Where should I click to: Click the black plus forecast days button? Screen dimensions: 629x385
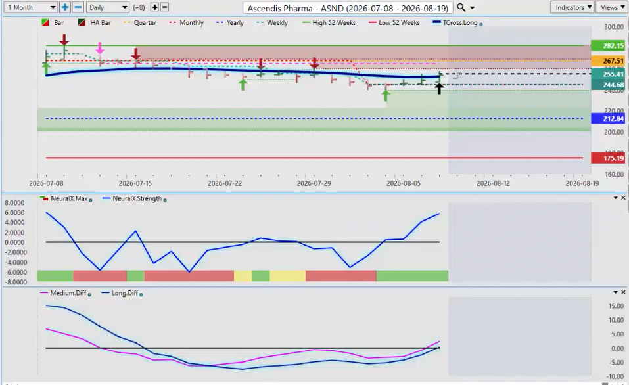[155, 7]
